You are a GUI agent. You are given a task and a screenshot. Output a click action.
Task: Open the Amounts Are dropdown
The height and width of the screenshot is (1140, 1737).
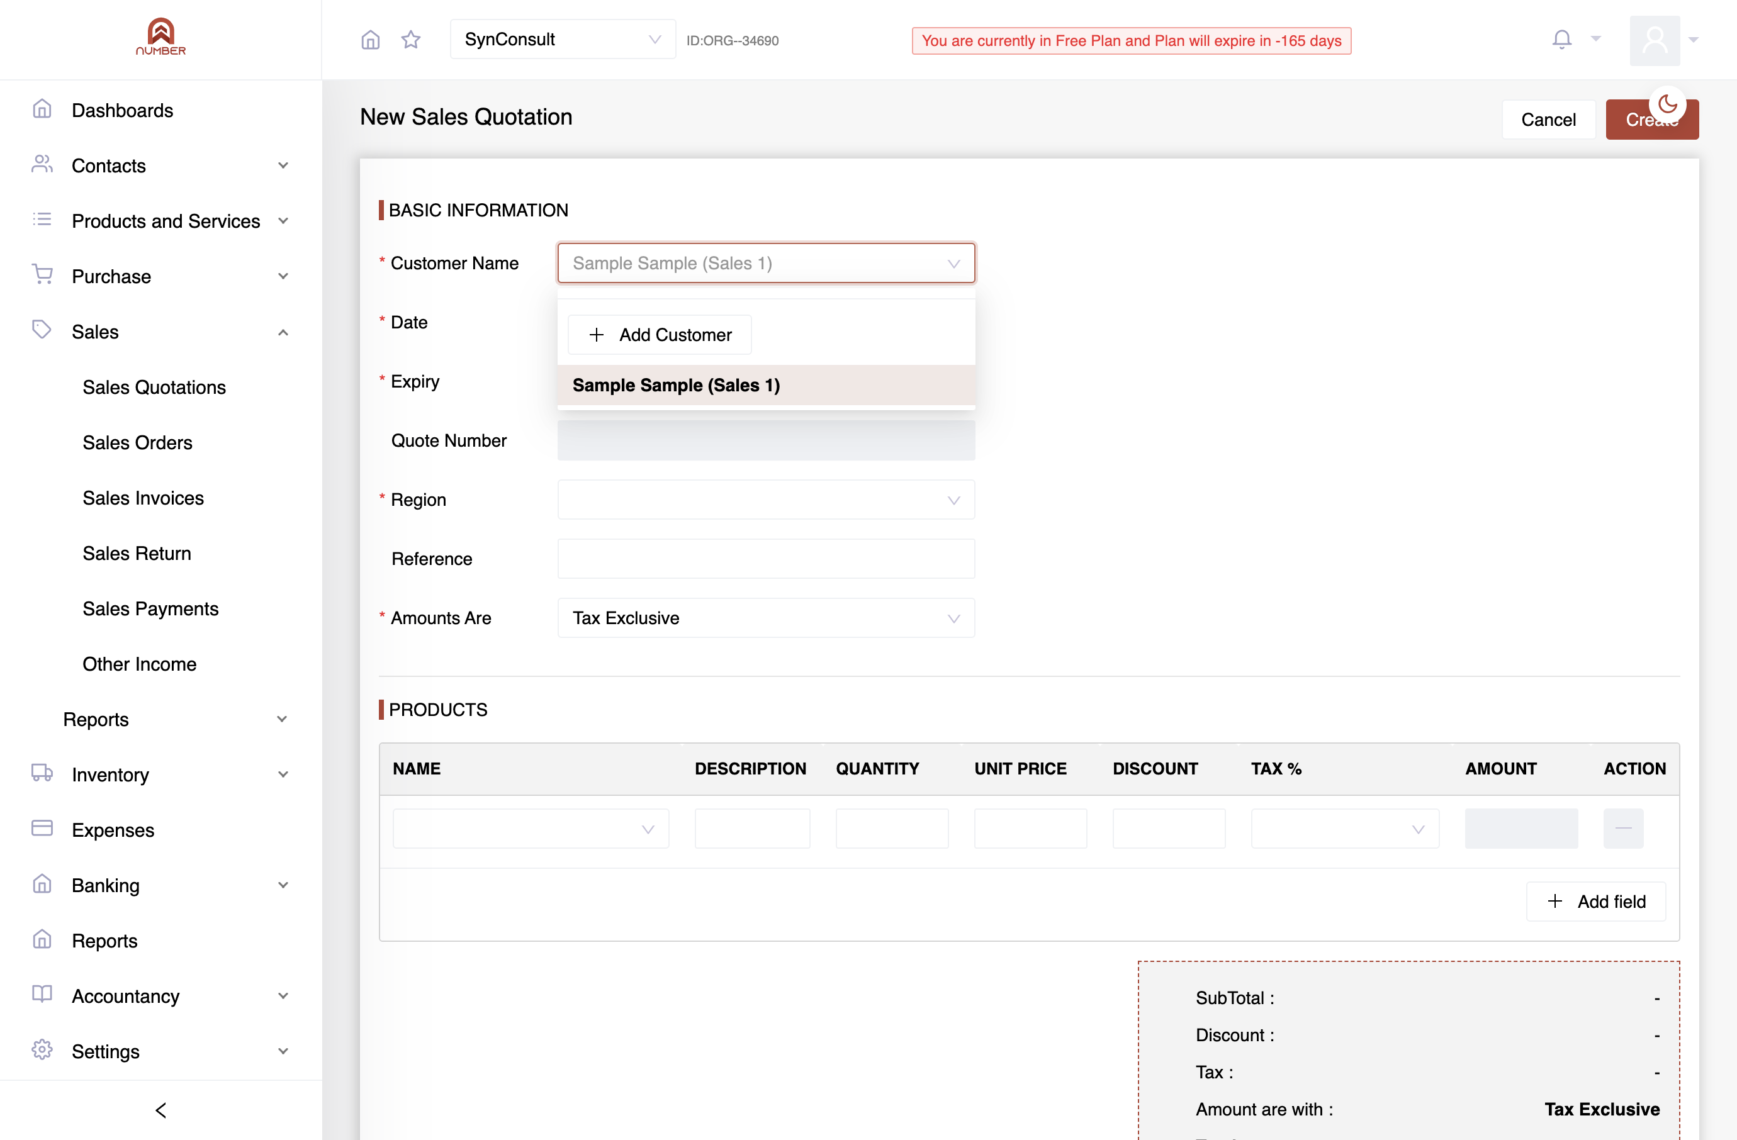click(x=765, y=618)
